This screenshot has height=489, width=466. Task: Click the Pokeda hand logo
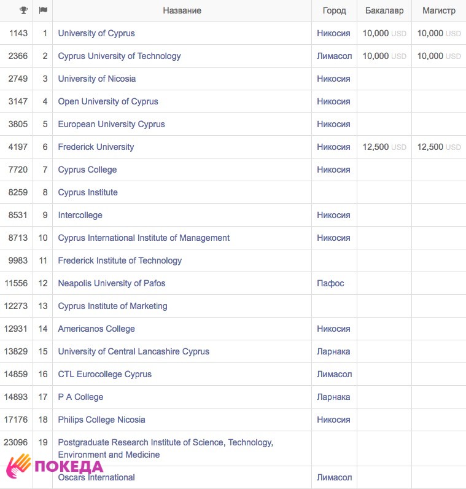point(18,466)
